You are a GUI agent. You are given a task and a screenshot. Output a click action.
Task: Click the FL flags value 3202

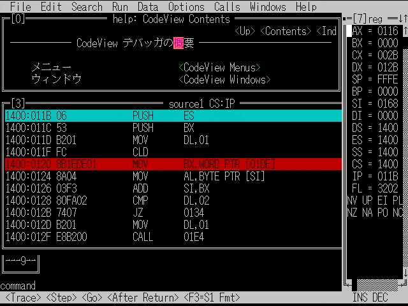click(388, 188)
